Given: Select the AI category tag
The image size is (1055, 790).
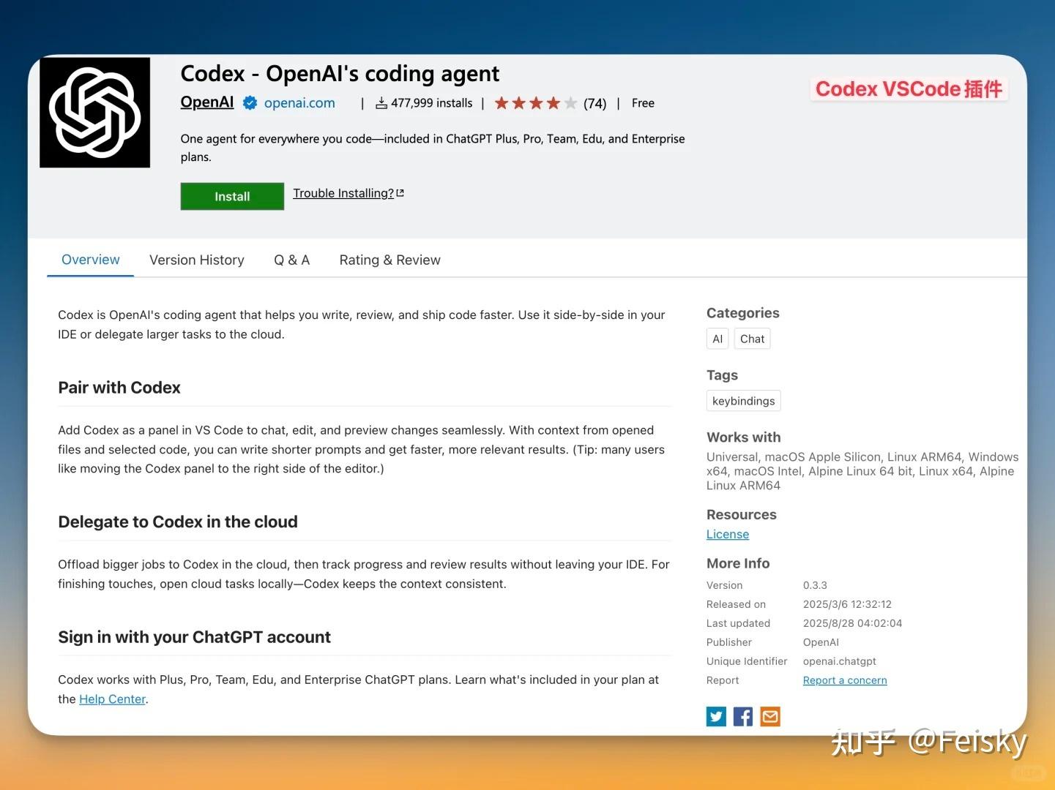Looking at the screenshot, I should pos(717,338).
